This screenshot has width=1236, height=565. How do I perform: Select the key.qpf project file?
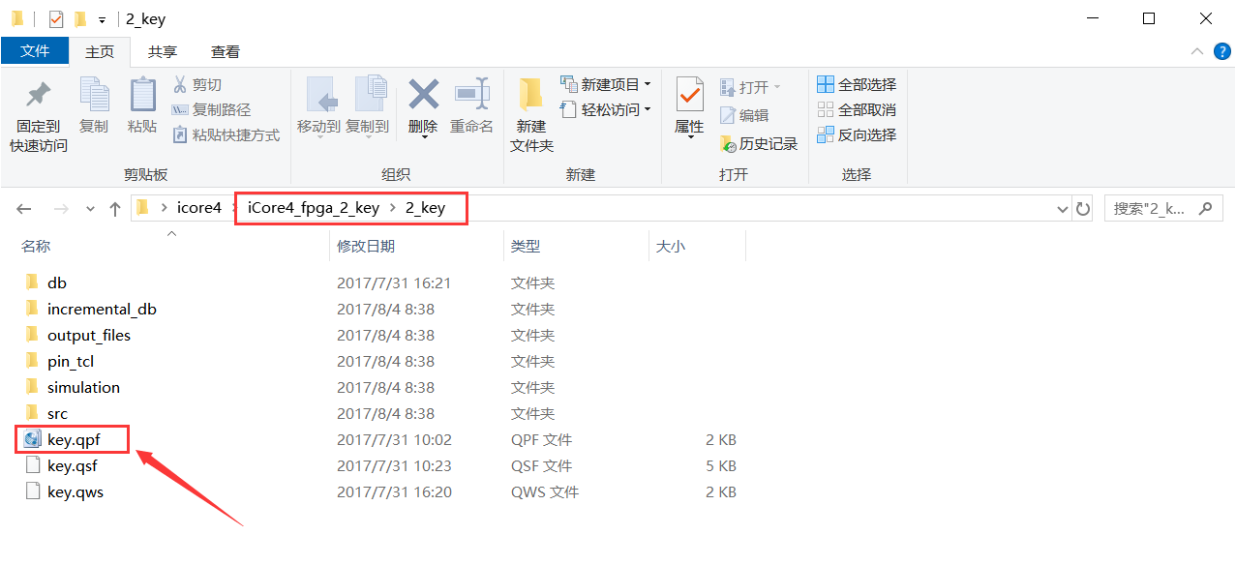coord(74,439)
